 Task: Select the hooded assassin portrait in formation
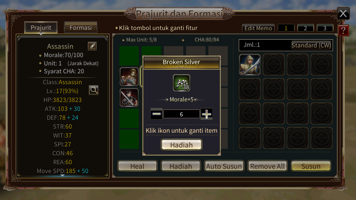(x=250, y=64)
